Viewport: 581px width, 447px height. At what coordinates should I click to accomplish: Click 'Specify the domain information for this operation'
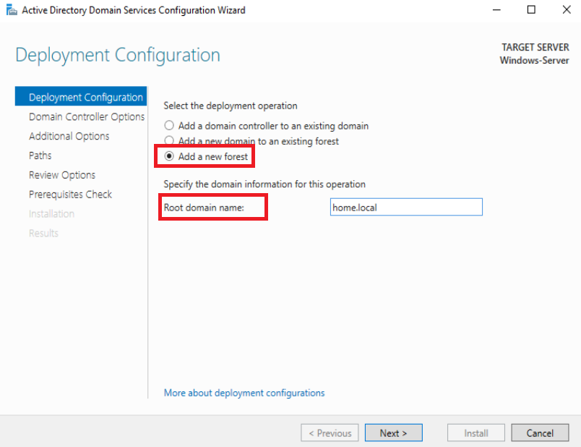tap(264, 184)
